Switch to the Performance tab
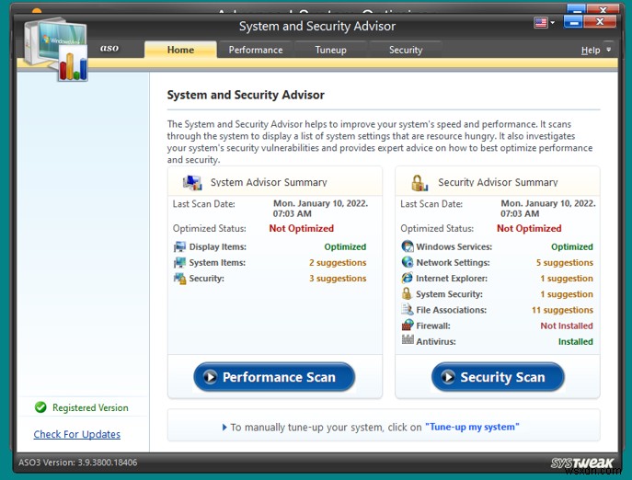The width and height of the screenshot is (632, 480). pyautogui.click(x=256, y=50)
